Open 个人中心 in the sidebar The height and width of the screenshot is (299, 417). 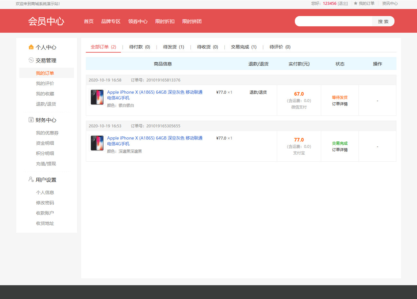pyautogui.click(x=46, y=47)
